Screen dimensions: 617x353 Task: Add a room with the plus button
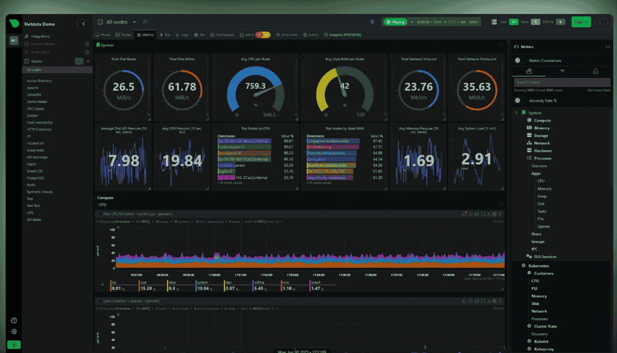(79, 61)
